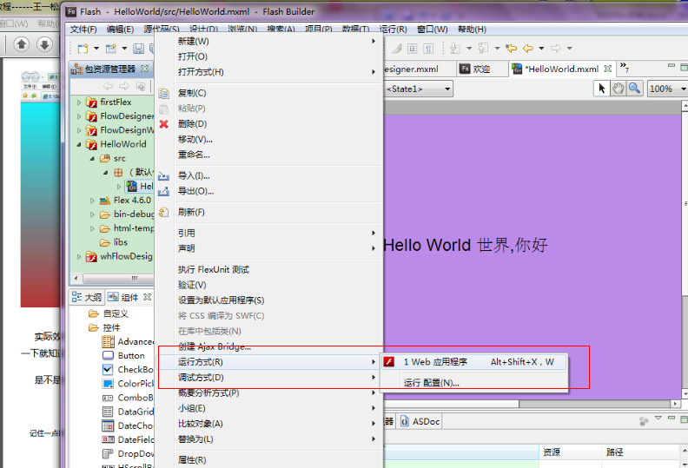Open the Back history dropdown arrow

pos(541,49)
